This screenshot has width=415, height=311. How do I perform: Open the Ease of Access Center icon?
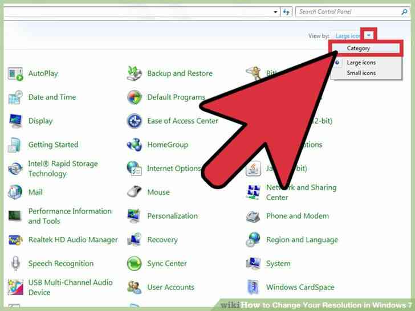coord(134,121)
